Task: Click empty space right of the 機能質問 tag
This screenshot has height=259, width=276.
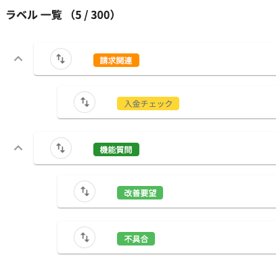Action: tap(208, 148)
